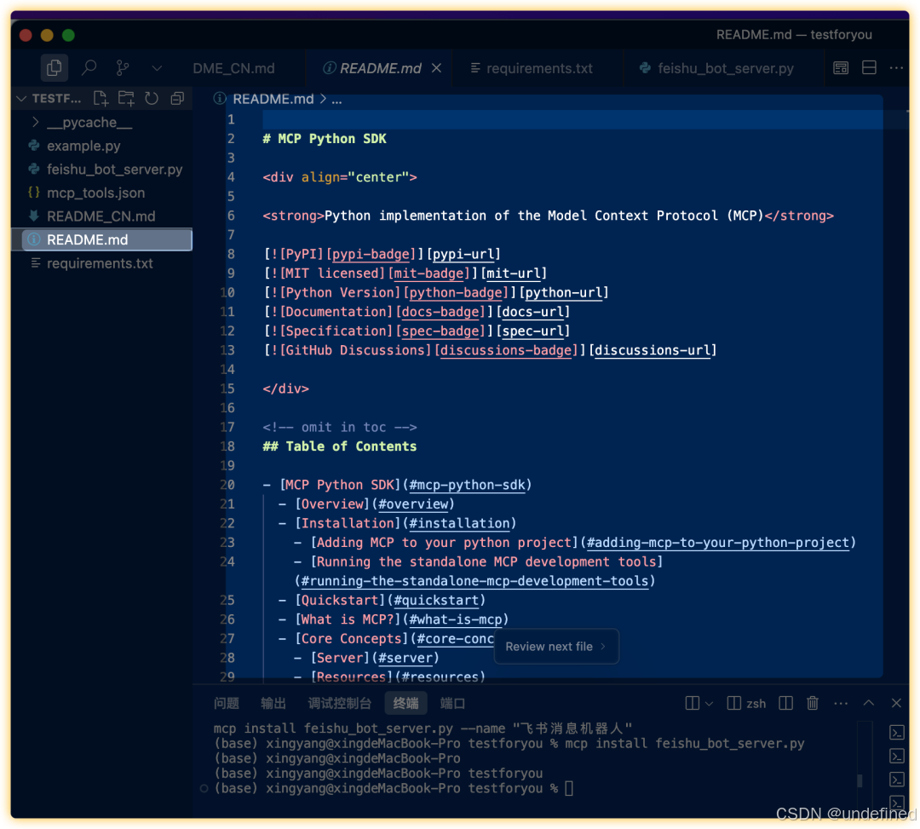Select the second terminal instance icon
Screen dimensions: 920x829
[x=896, y=756]
